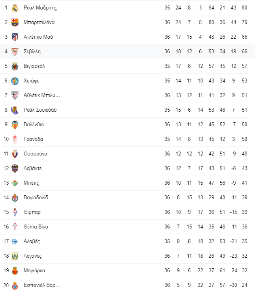This screenshot has height=294, width=255.
Task: Open the Οσασούνα team name link
Action: tap(36, 154)
